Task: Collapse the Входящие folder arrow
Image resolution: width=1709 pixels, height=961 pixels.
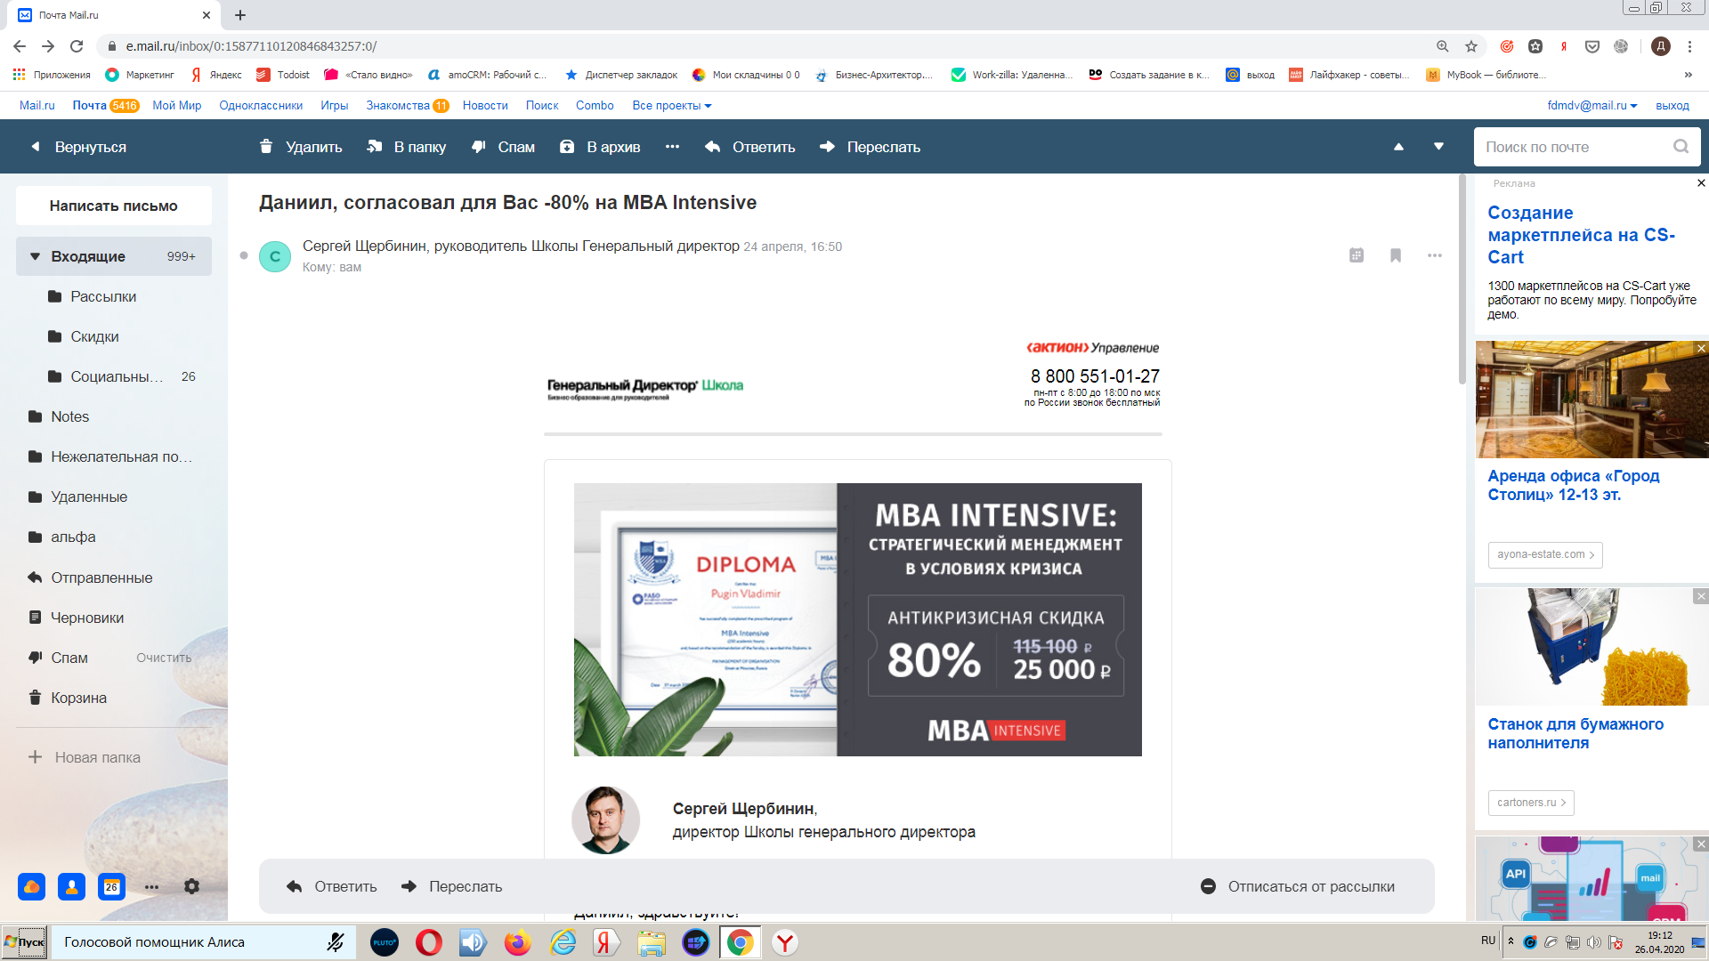Action: [x=35, y=256]
